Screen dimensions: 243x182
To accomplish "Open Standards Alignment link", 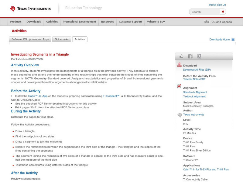I will 195,92.
